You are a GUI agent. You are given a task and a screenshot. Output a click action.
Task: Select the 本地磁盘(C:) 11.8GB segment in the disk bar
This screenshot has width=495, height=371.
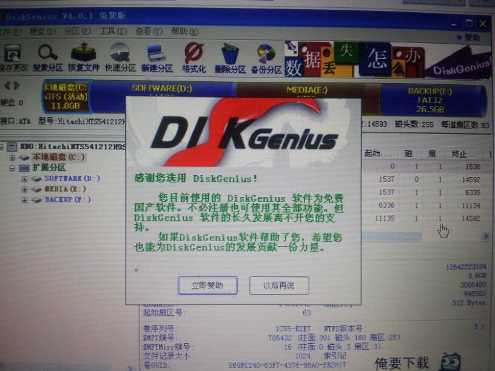66,96
